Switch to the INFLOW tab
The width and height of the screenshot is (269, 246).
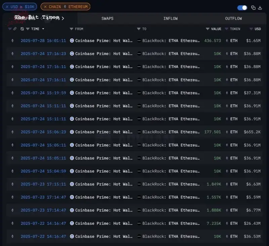pos(170,18)
